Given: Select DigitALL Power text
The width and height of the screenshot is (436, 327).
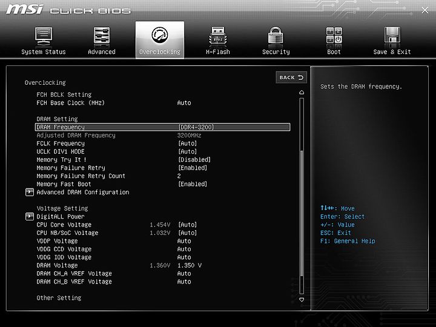Looking at the screenshot, I should click(x=61, y=216).
